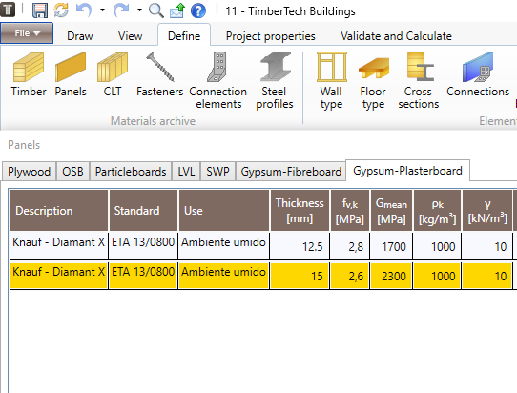Open Cross sections definitions
Screen dimensions: 517x393
[419, 81]
